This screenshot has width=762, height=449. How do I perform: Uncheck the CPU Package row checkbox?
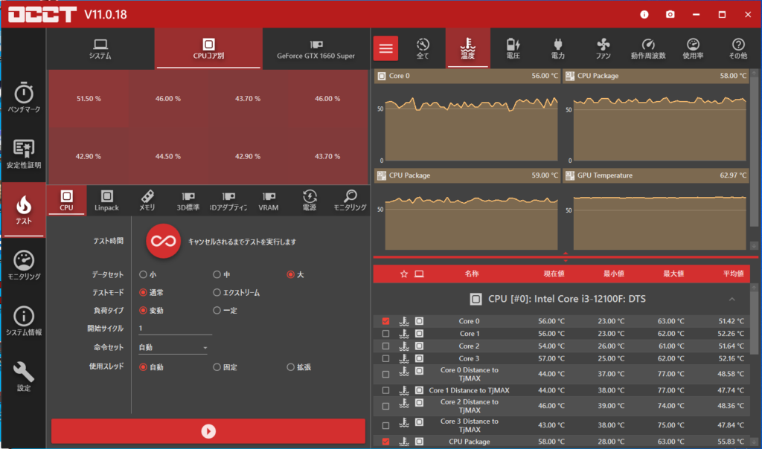pos(386,442)
